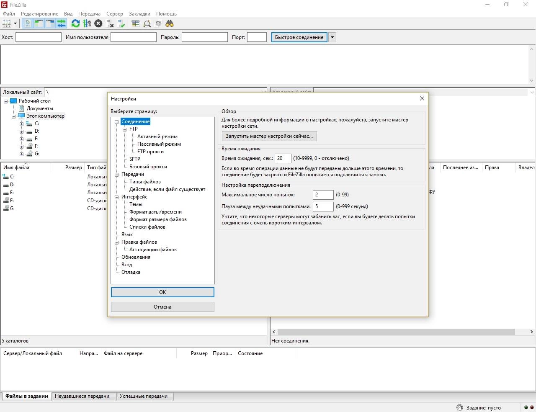Open the Редактирование menu

(40, 14)
